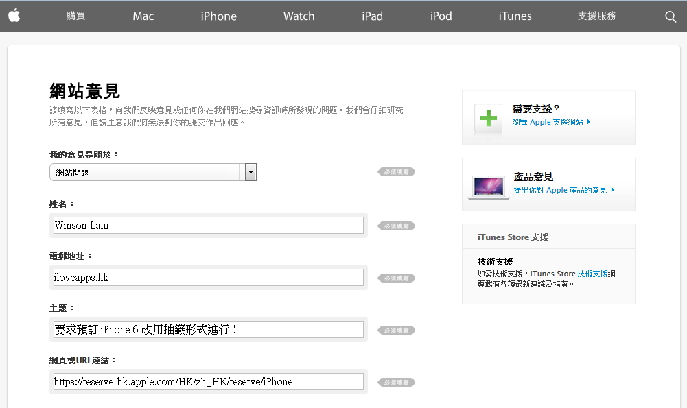Click the 產品意見 heading
This screenshot has height=408, width=687.
click(x=533, y=177)
